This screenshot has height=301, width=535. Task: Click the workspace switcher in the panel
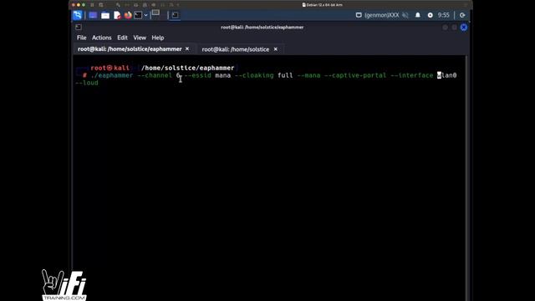(x=155, y=13)
